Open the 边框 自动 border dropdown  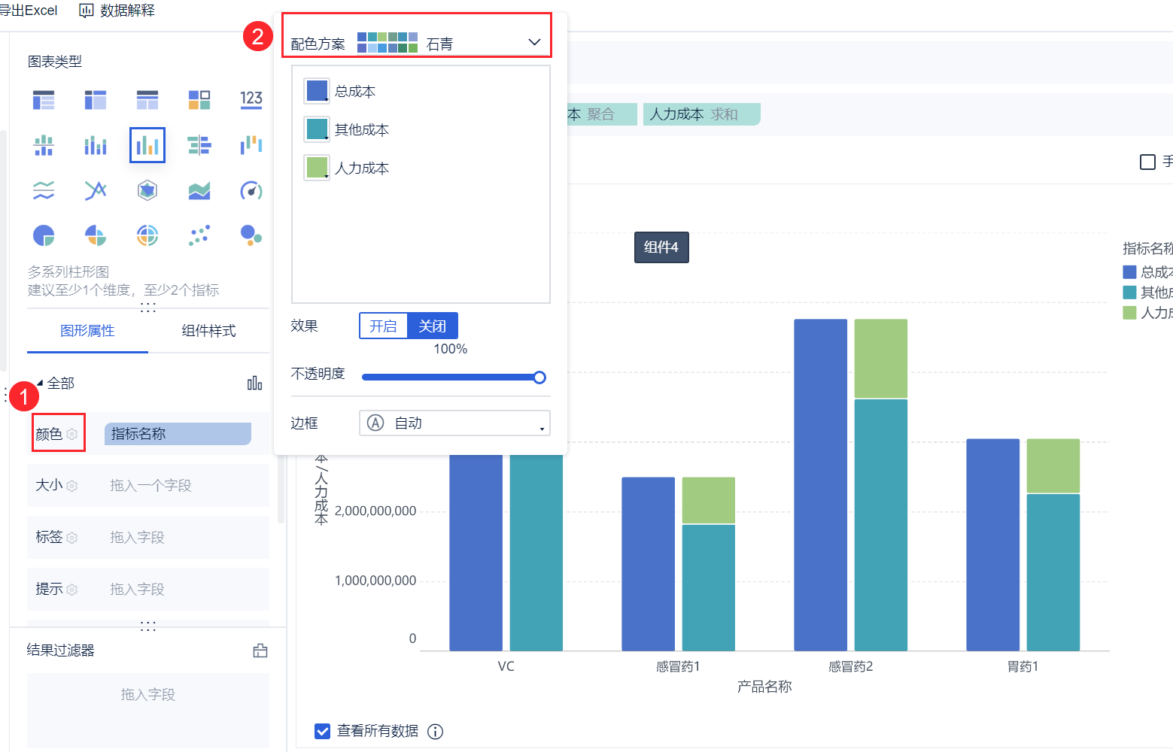point(454,423)
